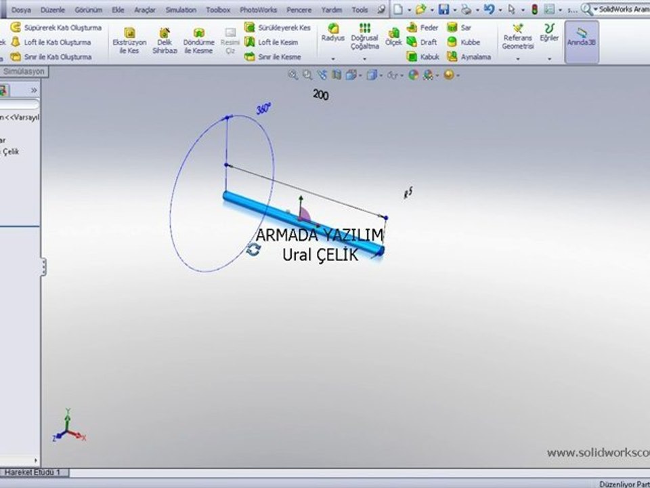The image size is (650, 488).
Task: Select the Sürükleyerek Kes tool
Action: (278, 28)
